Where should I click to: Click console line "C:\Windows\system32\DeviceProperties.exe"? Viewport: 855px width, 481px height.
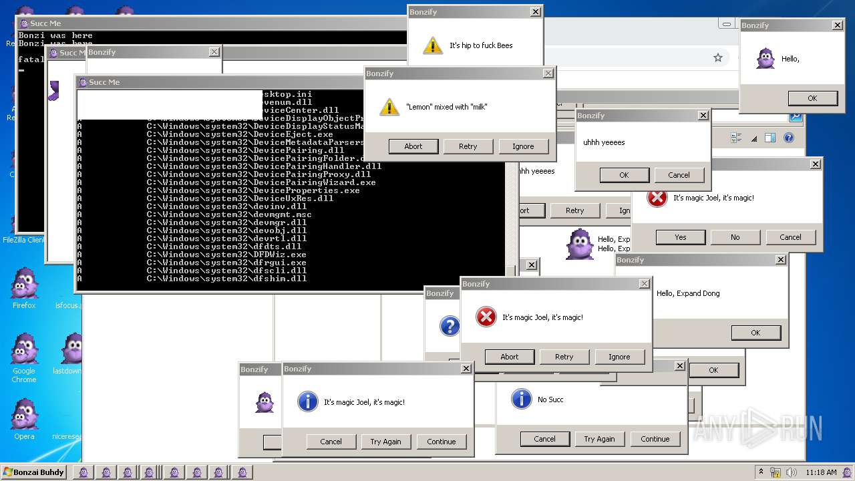pos(253,190)
